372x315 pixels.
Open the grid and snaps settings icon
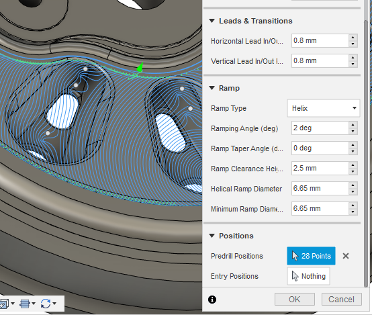click(x=25, y=304)
